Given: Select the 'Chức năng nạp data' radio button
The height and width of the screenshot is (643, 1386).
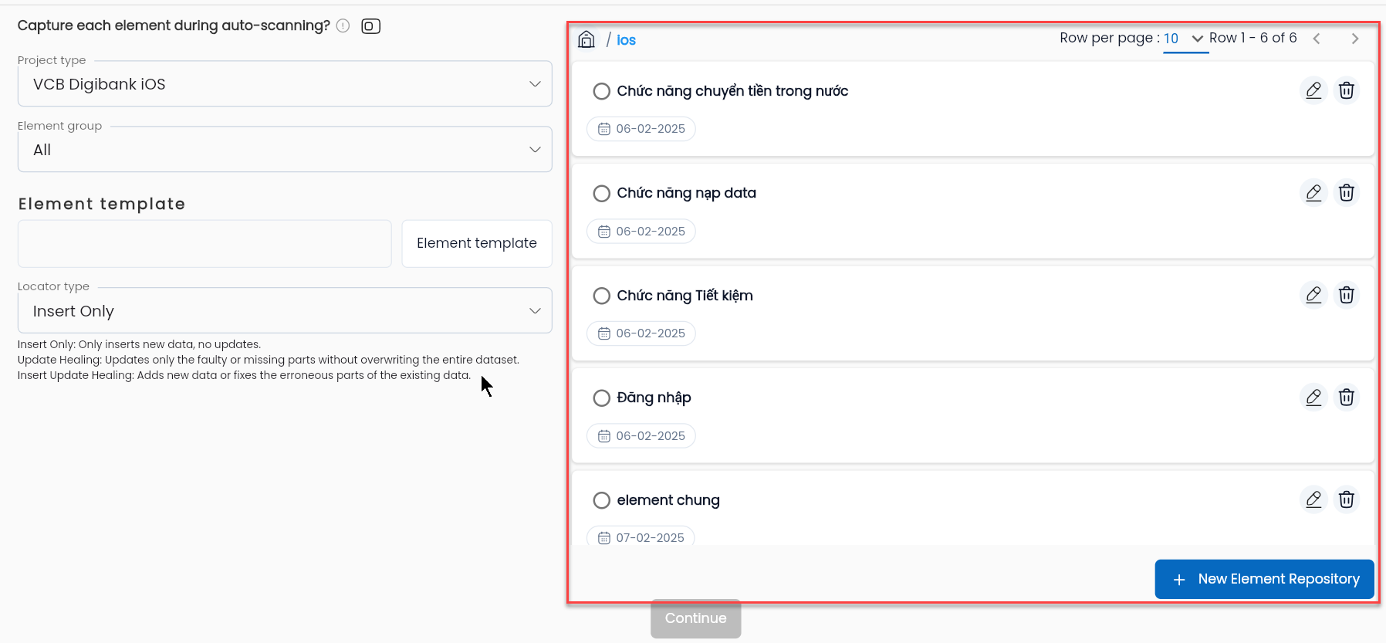Looking at the screenshot, I should [x=602, y=193].
